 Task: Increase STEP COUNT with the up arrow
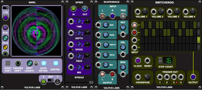point(160,59)
